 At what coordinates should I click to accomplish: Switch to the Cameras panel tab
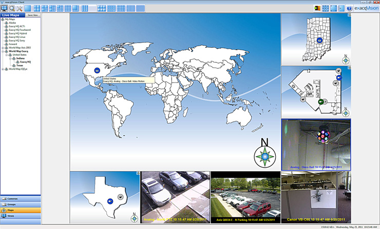(x=21, y=198)
